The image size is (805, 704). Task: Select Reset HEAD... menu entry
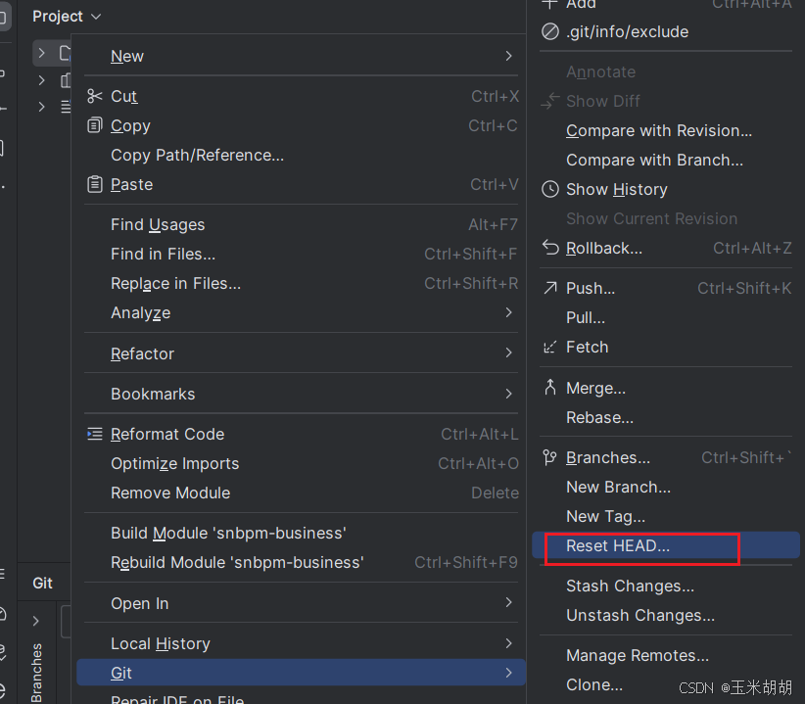tap(618, 546)
